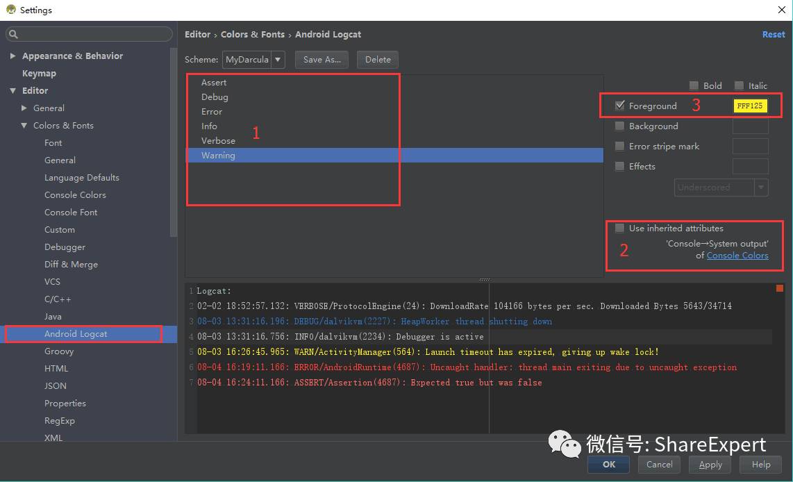The height and width of the screenshot is (482, 793).
Task: Toggle the Italic checkbox
Action: [x=739, y=85]
